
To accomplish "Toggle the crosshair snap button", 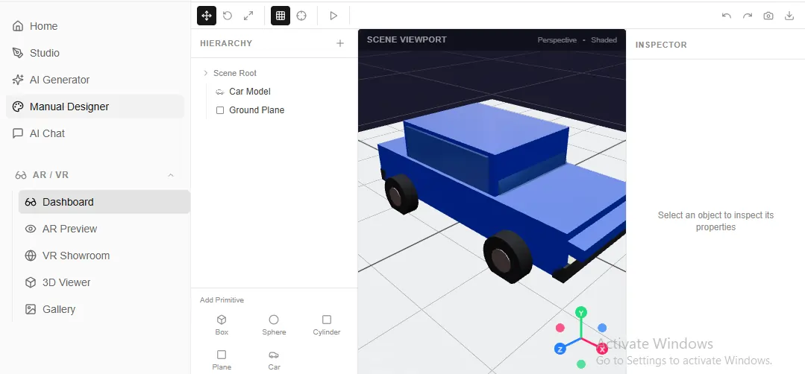I will click(301, 16).
